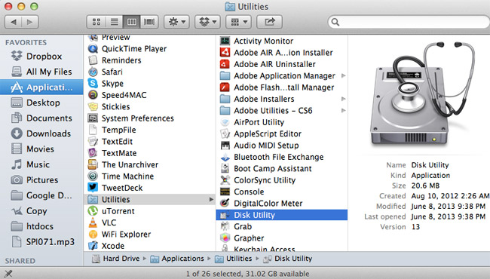The image size is (490, 279).
Task: Select Skype application
Action: [x=150, y=84]
